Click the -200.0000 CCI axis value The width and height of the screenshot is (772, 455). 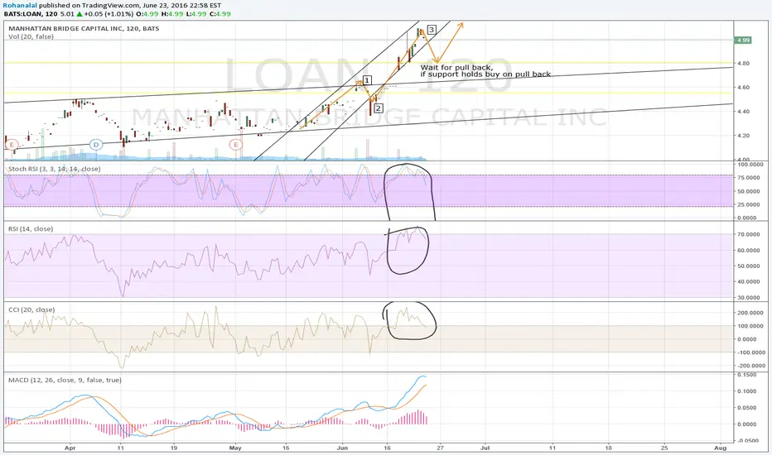750,366
